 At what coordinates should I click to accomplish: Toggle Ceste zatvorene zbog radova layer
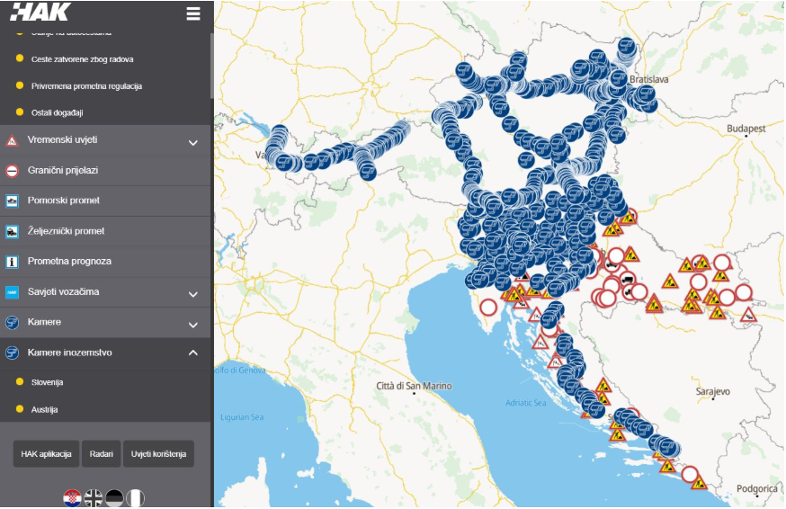pos(82,59)
